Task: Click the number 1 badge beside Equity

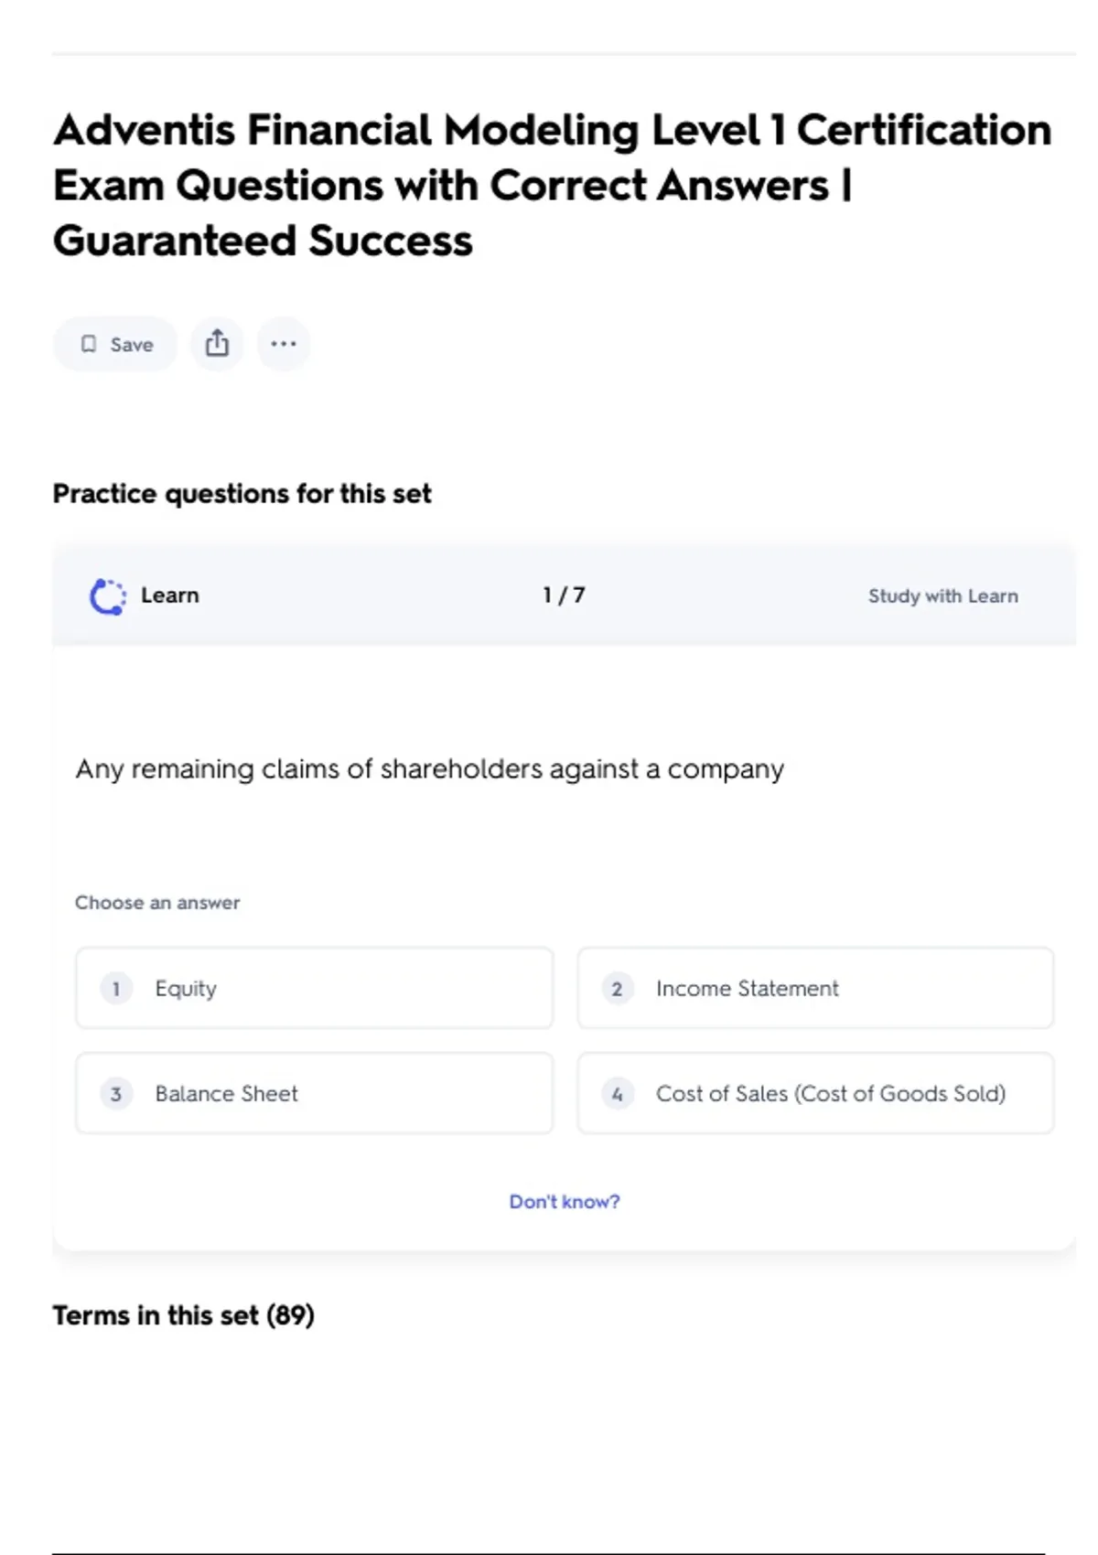Action: click(x=116, y=989)
